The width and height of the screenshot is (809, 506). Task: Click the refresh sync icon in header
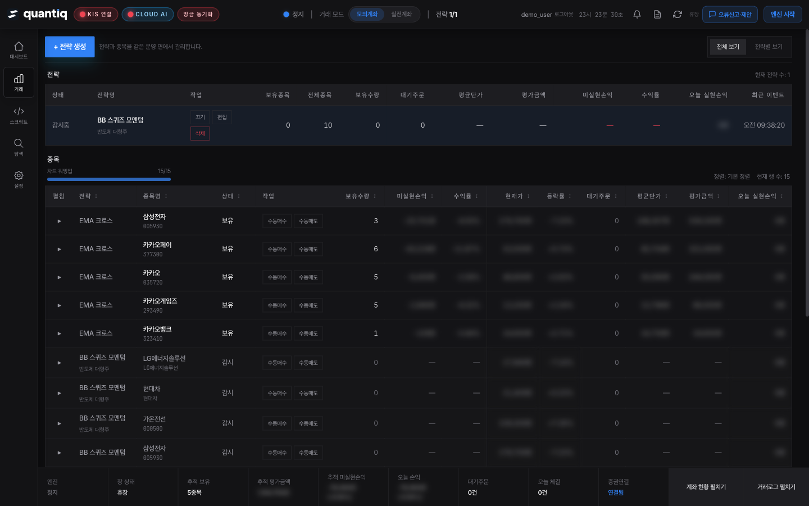(x=678, y=15)
